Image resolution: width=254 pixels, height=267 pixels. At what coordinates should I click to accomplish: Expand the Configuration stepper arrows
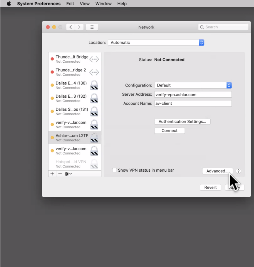[x=229, y=85]
